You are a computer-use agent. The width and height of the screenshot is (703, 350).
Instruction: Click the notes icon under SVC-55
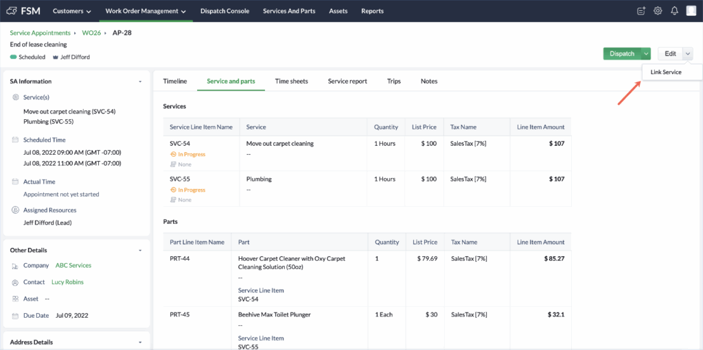click(x=172, y=200)
